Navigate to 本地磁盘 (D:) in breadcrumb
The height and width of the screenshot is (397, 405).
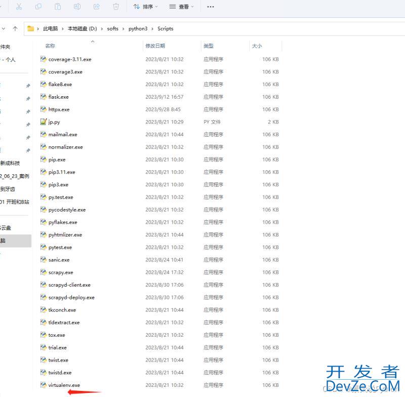coord(82,29)
